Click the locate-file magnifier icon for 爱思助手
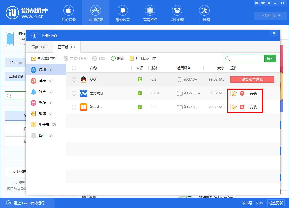The image size is (289, 208). pyautogui.click(x=234, y=93)
